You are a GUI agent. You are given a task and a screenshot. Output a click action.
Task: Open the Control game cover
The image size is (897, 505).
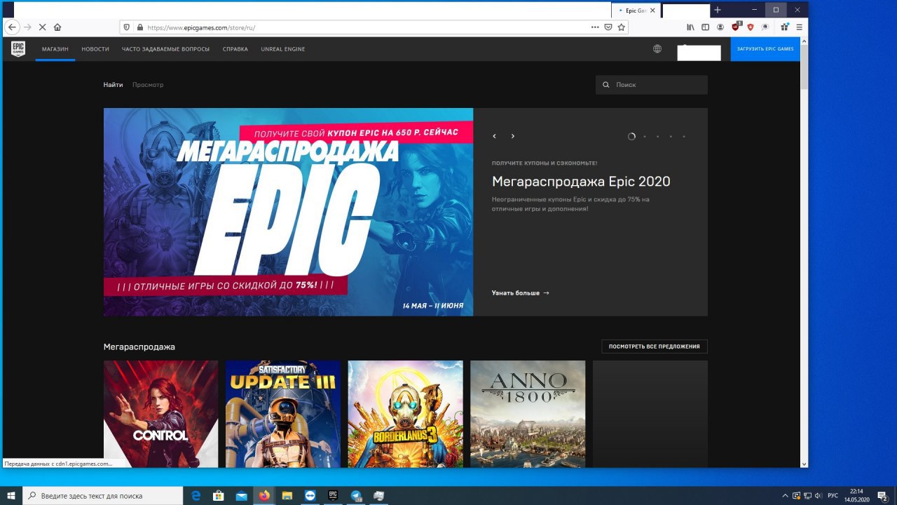tap(160, 414)
